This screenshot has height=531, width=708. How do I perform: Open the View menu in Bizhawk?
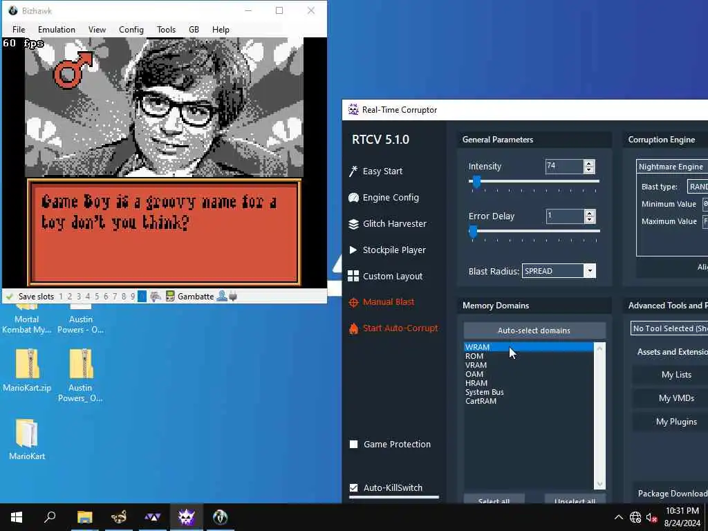click(97, 29)
